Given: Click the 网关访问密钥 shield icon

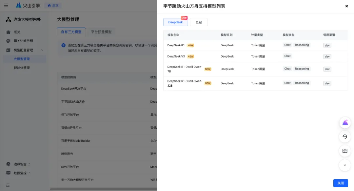Looking at the screenshot, I should pyautogui.click(x=8, y=41).
